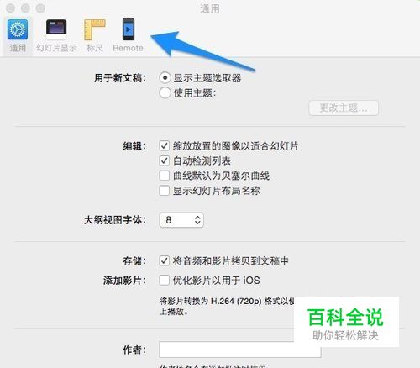
Task: Enable 优化影片以用于 iOS checkbox
Action: pos(164,280)
